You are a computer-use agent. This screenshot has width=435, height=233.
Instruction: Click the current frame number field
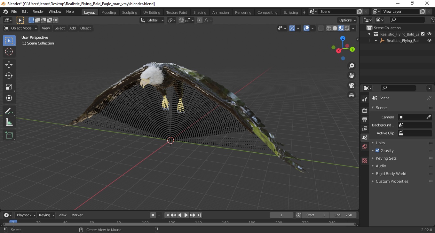pos(281,215)
